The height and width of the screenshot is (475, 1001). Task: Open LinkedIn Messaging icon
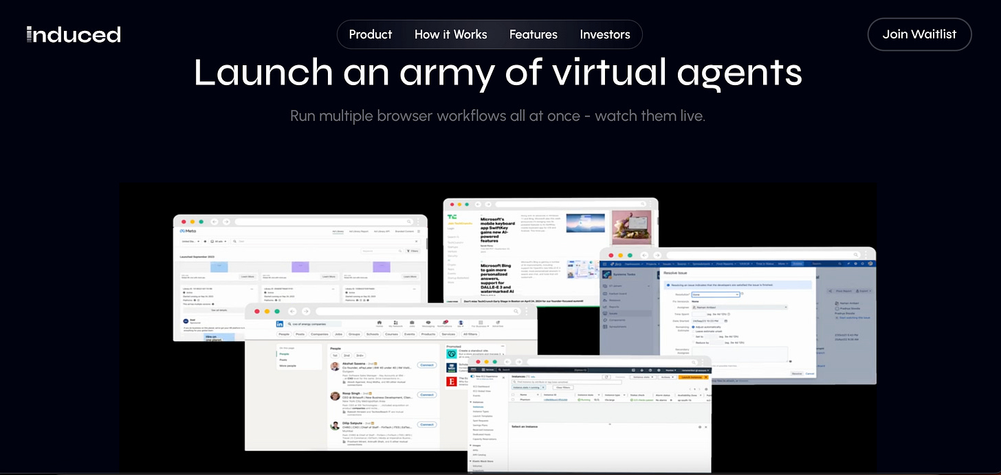click(x=428, y=323)
